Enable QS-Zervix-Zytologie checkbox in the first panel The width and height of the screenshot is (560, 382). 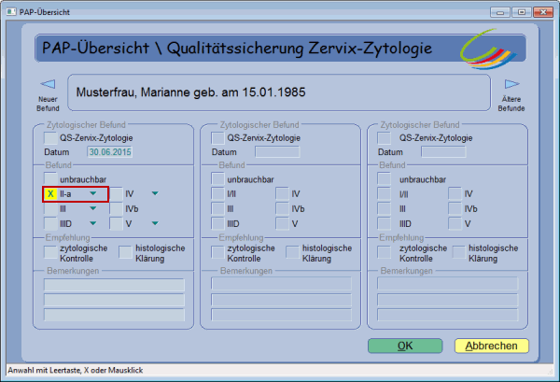(x=50, y=137)
